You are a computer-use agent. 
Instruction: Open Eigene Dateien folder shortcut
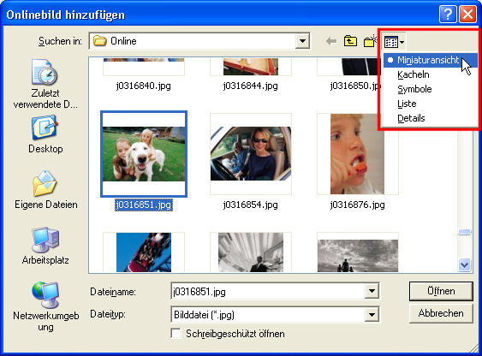45,190
